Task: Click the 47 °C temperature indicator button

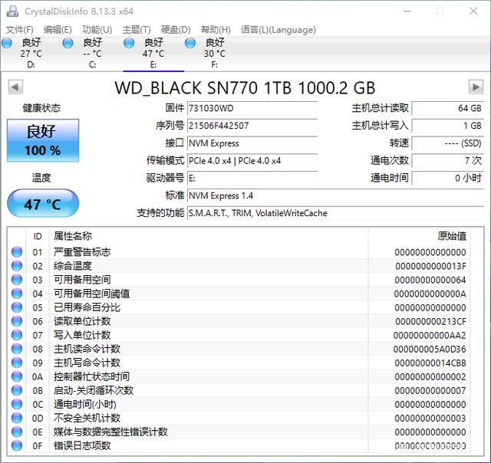Action: pos(43,203)
